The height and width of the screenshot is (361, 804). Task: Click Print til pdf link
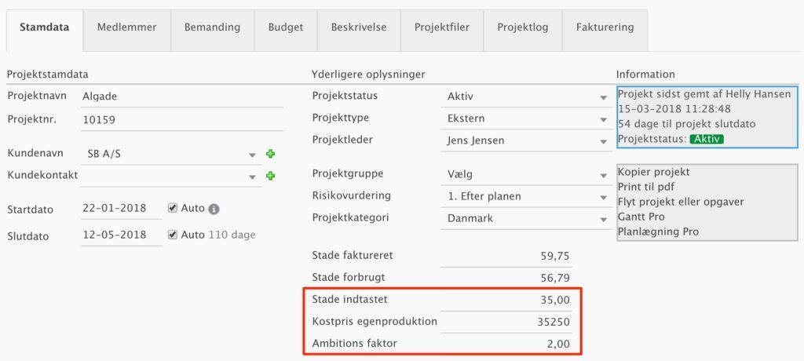point(648,187)
